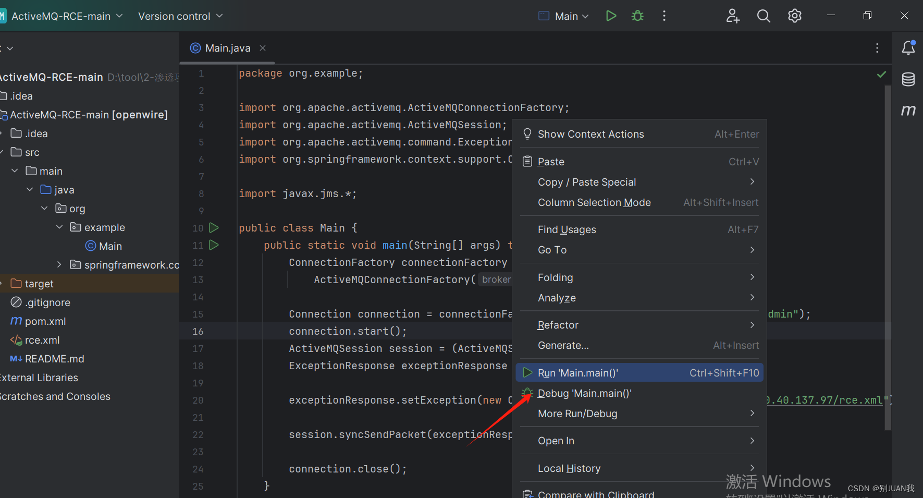Open the Analyze submenu

(639, 298)
